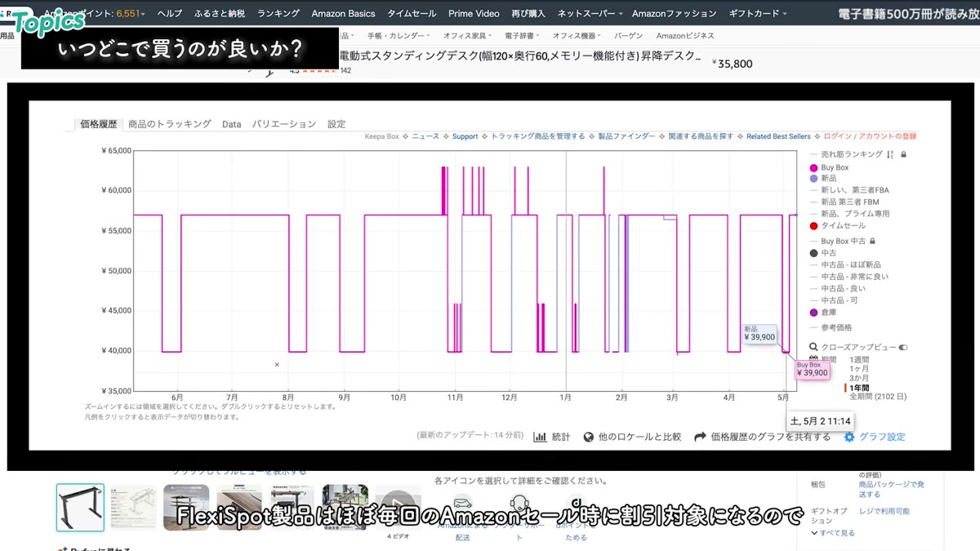Viewport: 980px width, 551px height.
Task: Click the lock icon beside 売れ筋ランキング
Action: point(904,154)
